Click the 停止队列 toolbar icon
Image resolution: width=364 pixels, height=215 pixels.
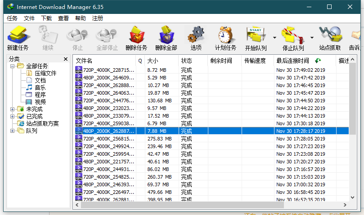tap(293, 38)
